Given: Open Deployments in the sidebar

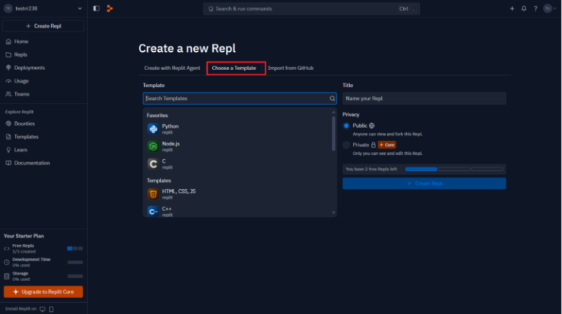Looking at the screenshot, I should pos(29,68).
